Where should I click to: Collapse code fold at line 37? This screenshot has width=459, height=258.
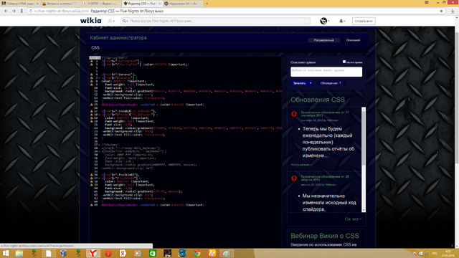click(x=99, y=178)
